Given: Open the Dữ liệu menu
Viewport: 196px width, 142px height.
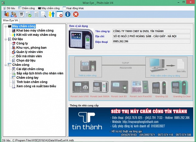Looking at the screenshot, I should pos(9,8).
